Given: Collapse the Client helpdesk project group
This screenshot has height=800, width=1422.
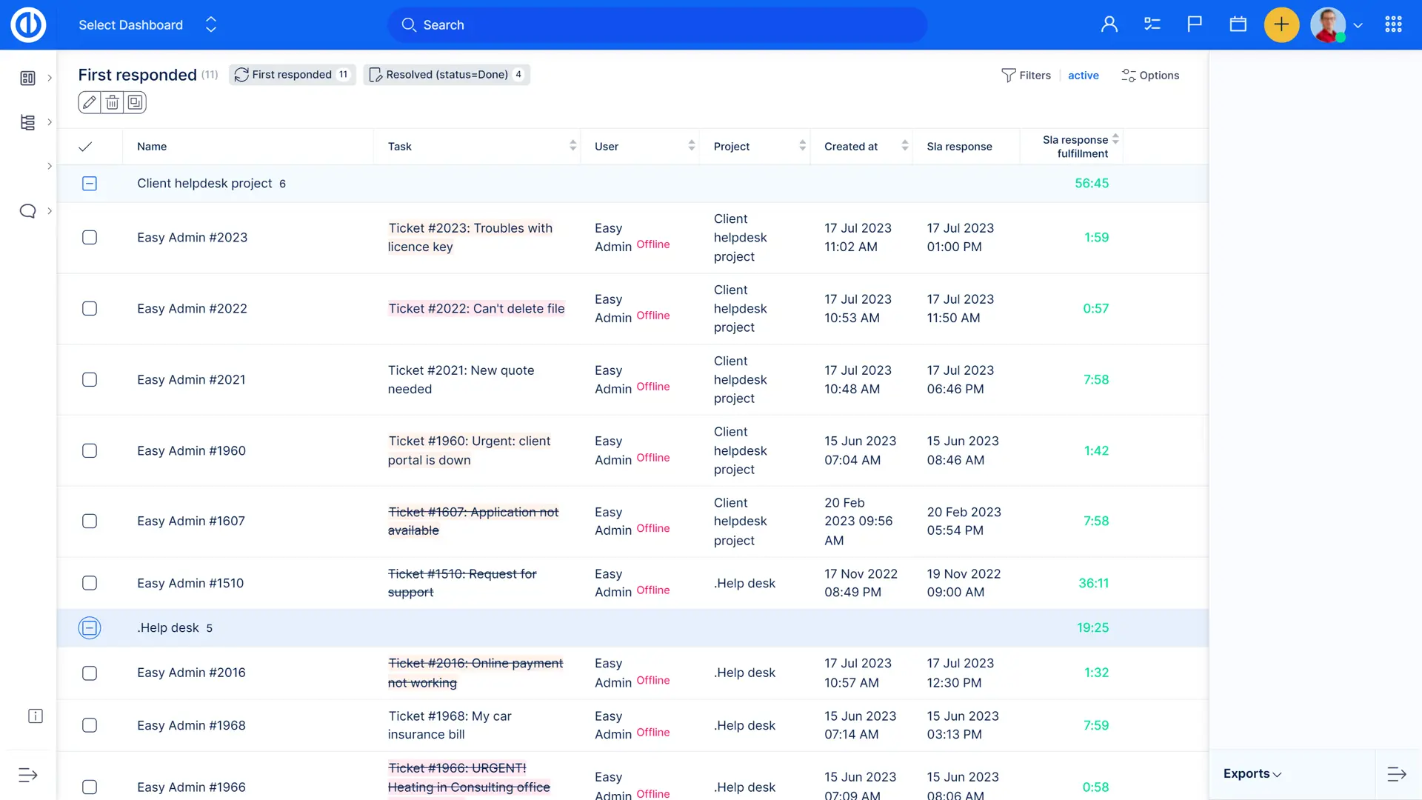Looking at the screenshot, I should pos(90,184).
